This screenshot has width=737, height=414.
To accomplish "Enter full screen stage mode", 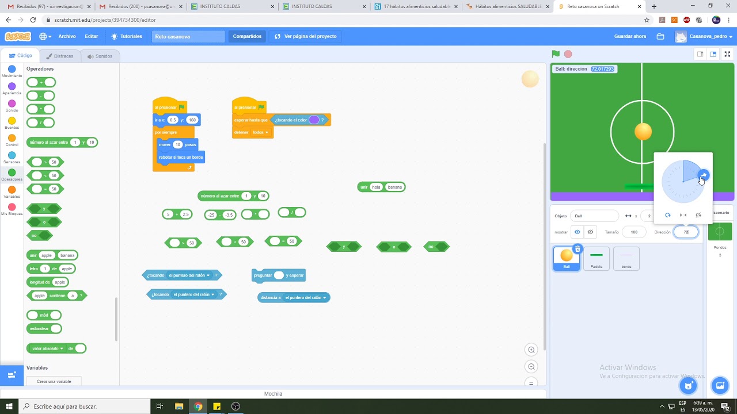I will tap(727, 54).
